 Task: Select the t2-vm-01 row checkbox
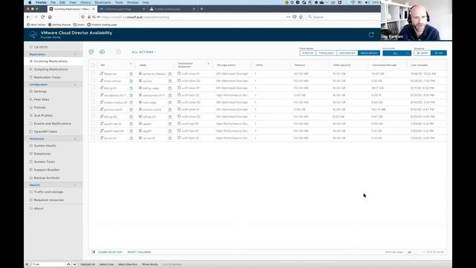(93, 138)
